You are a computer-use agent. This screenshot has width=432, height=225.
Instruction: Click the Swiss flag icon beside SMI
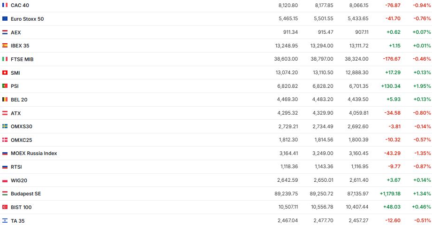click(x=5, y=73)
